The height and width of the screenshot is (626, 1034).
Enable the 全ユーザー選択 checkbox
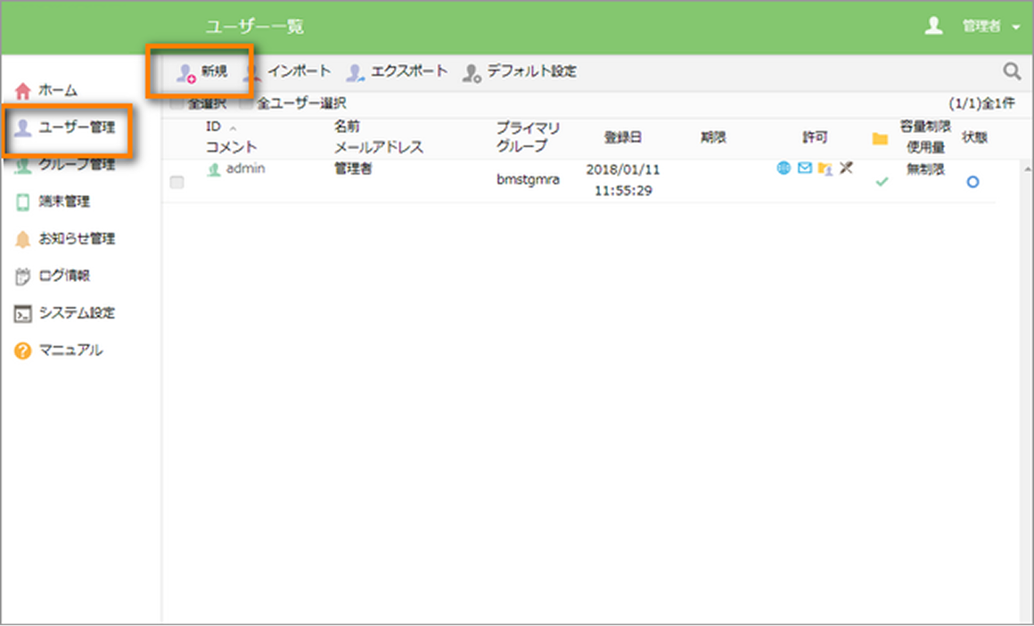pyautogui.click(x=243, y=103)
